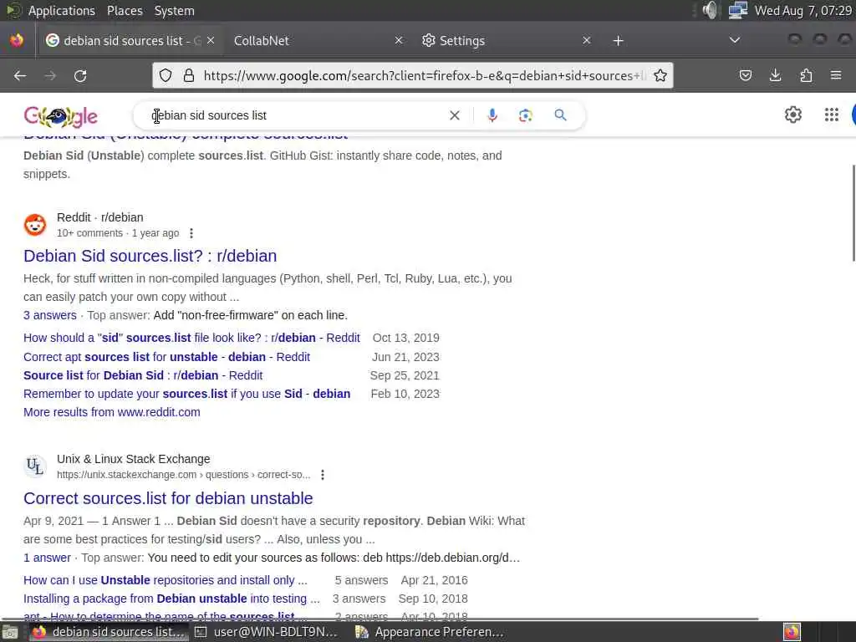Open the Pocket save icon

(x=745, y=75)
